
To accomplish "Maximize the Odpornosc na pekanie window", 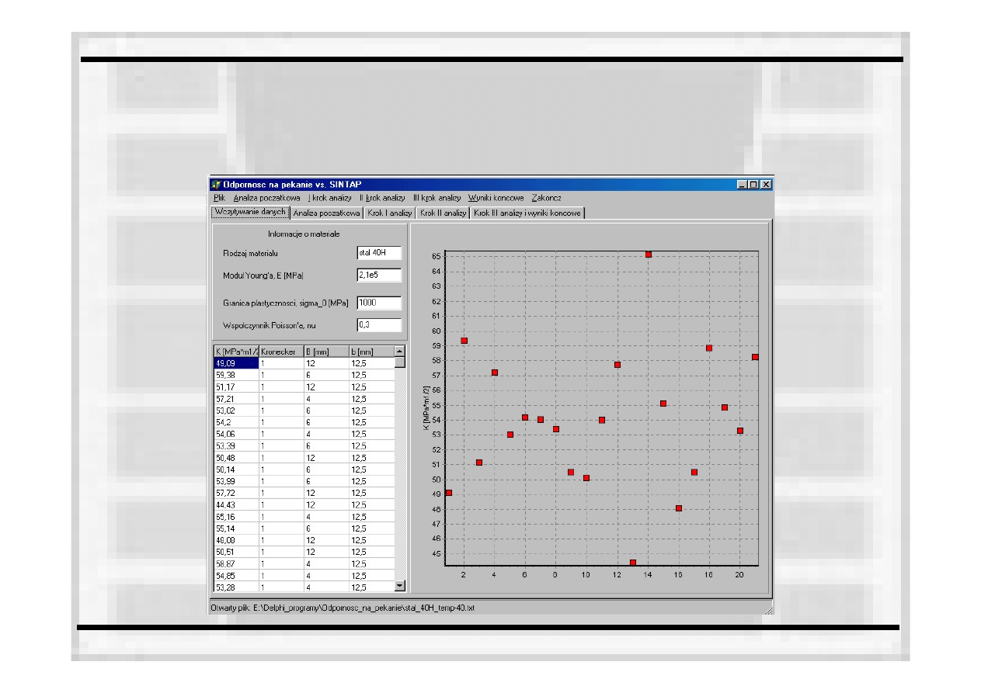I will point(754,185).
